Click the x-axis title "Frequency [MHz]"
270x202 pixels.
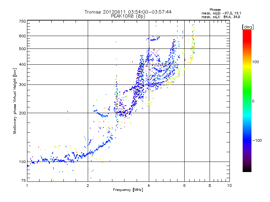(x=128, y=190)
